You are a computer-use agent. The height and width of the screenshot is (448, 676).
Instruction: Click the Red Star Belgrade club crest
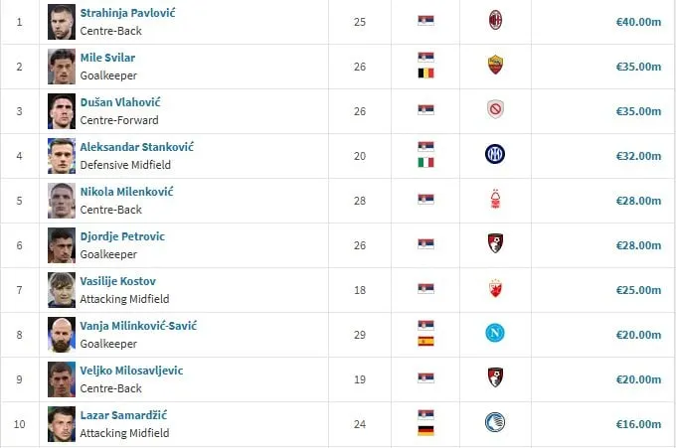495,289
